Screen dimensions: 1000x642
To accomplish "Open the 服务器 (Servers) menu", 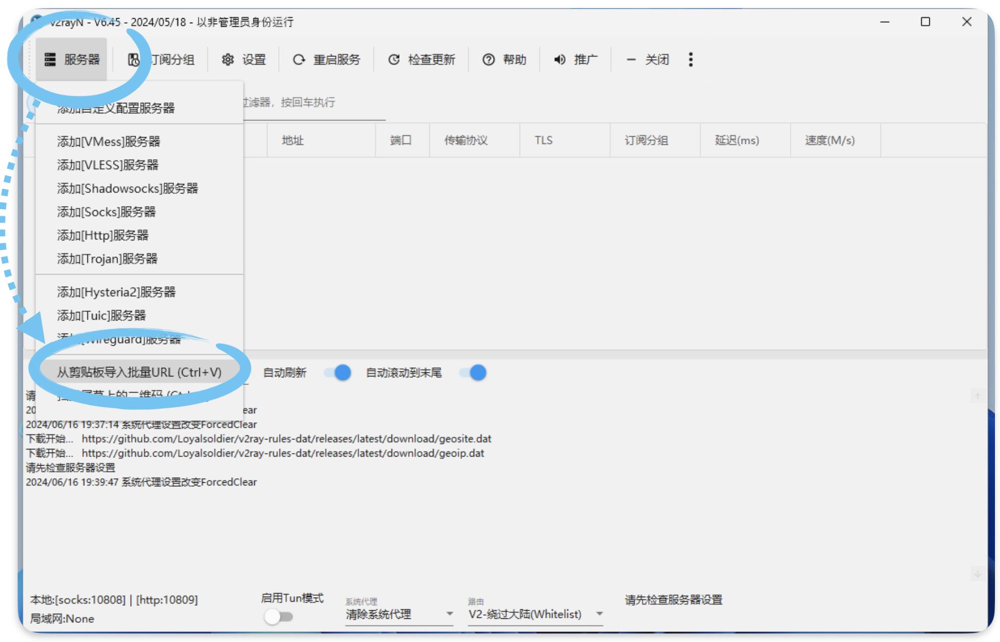I will pos(73,59).
